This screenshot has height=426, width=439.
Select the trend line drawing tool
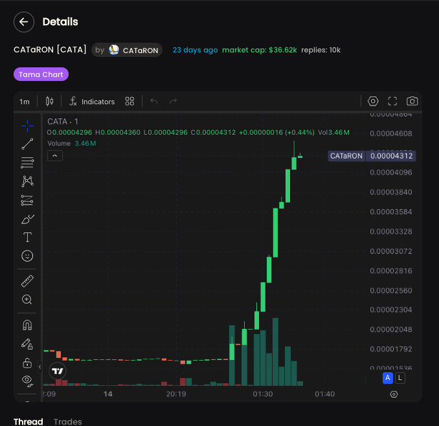(x=27, y=144)
